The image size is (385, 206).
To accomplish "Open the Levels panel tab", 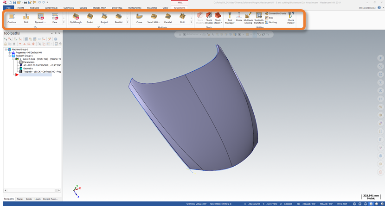I will point(38,199).
